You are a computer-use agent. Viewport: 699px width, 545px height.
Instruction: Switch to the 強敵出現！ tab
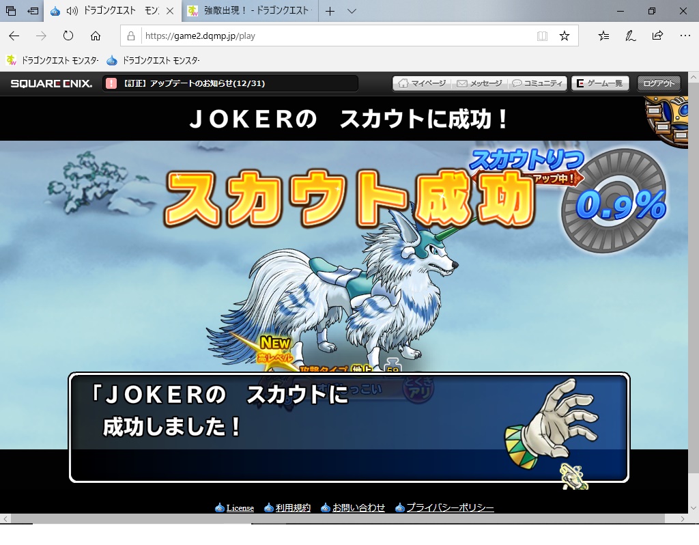pos(253,12)
